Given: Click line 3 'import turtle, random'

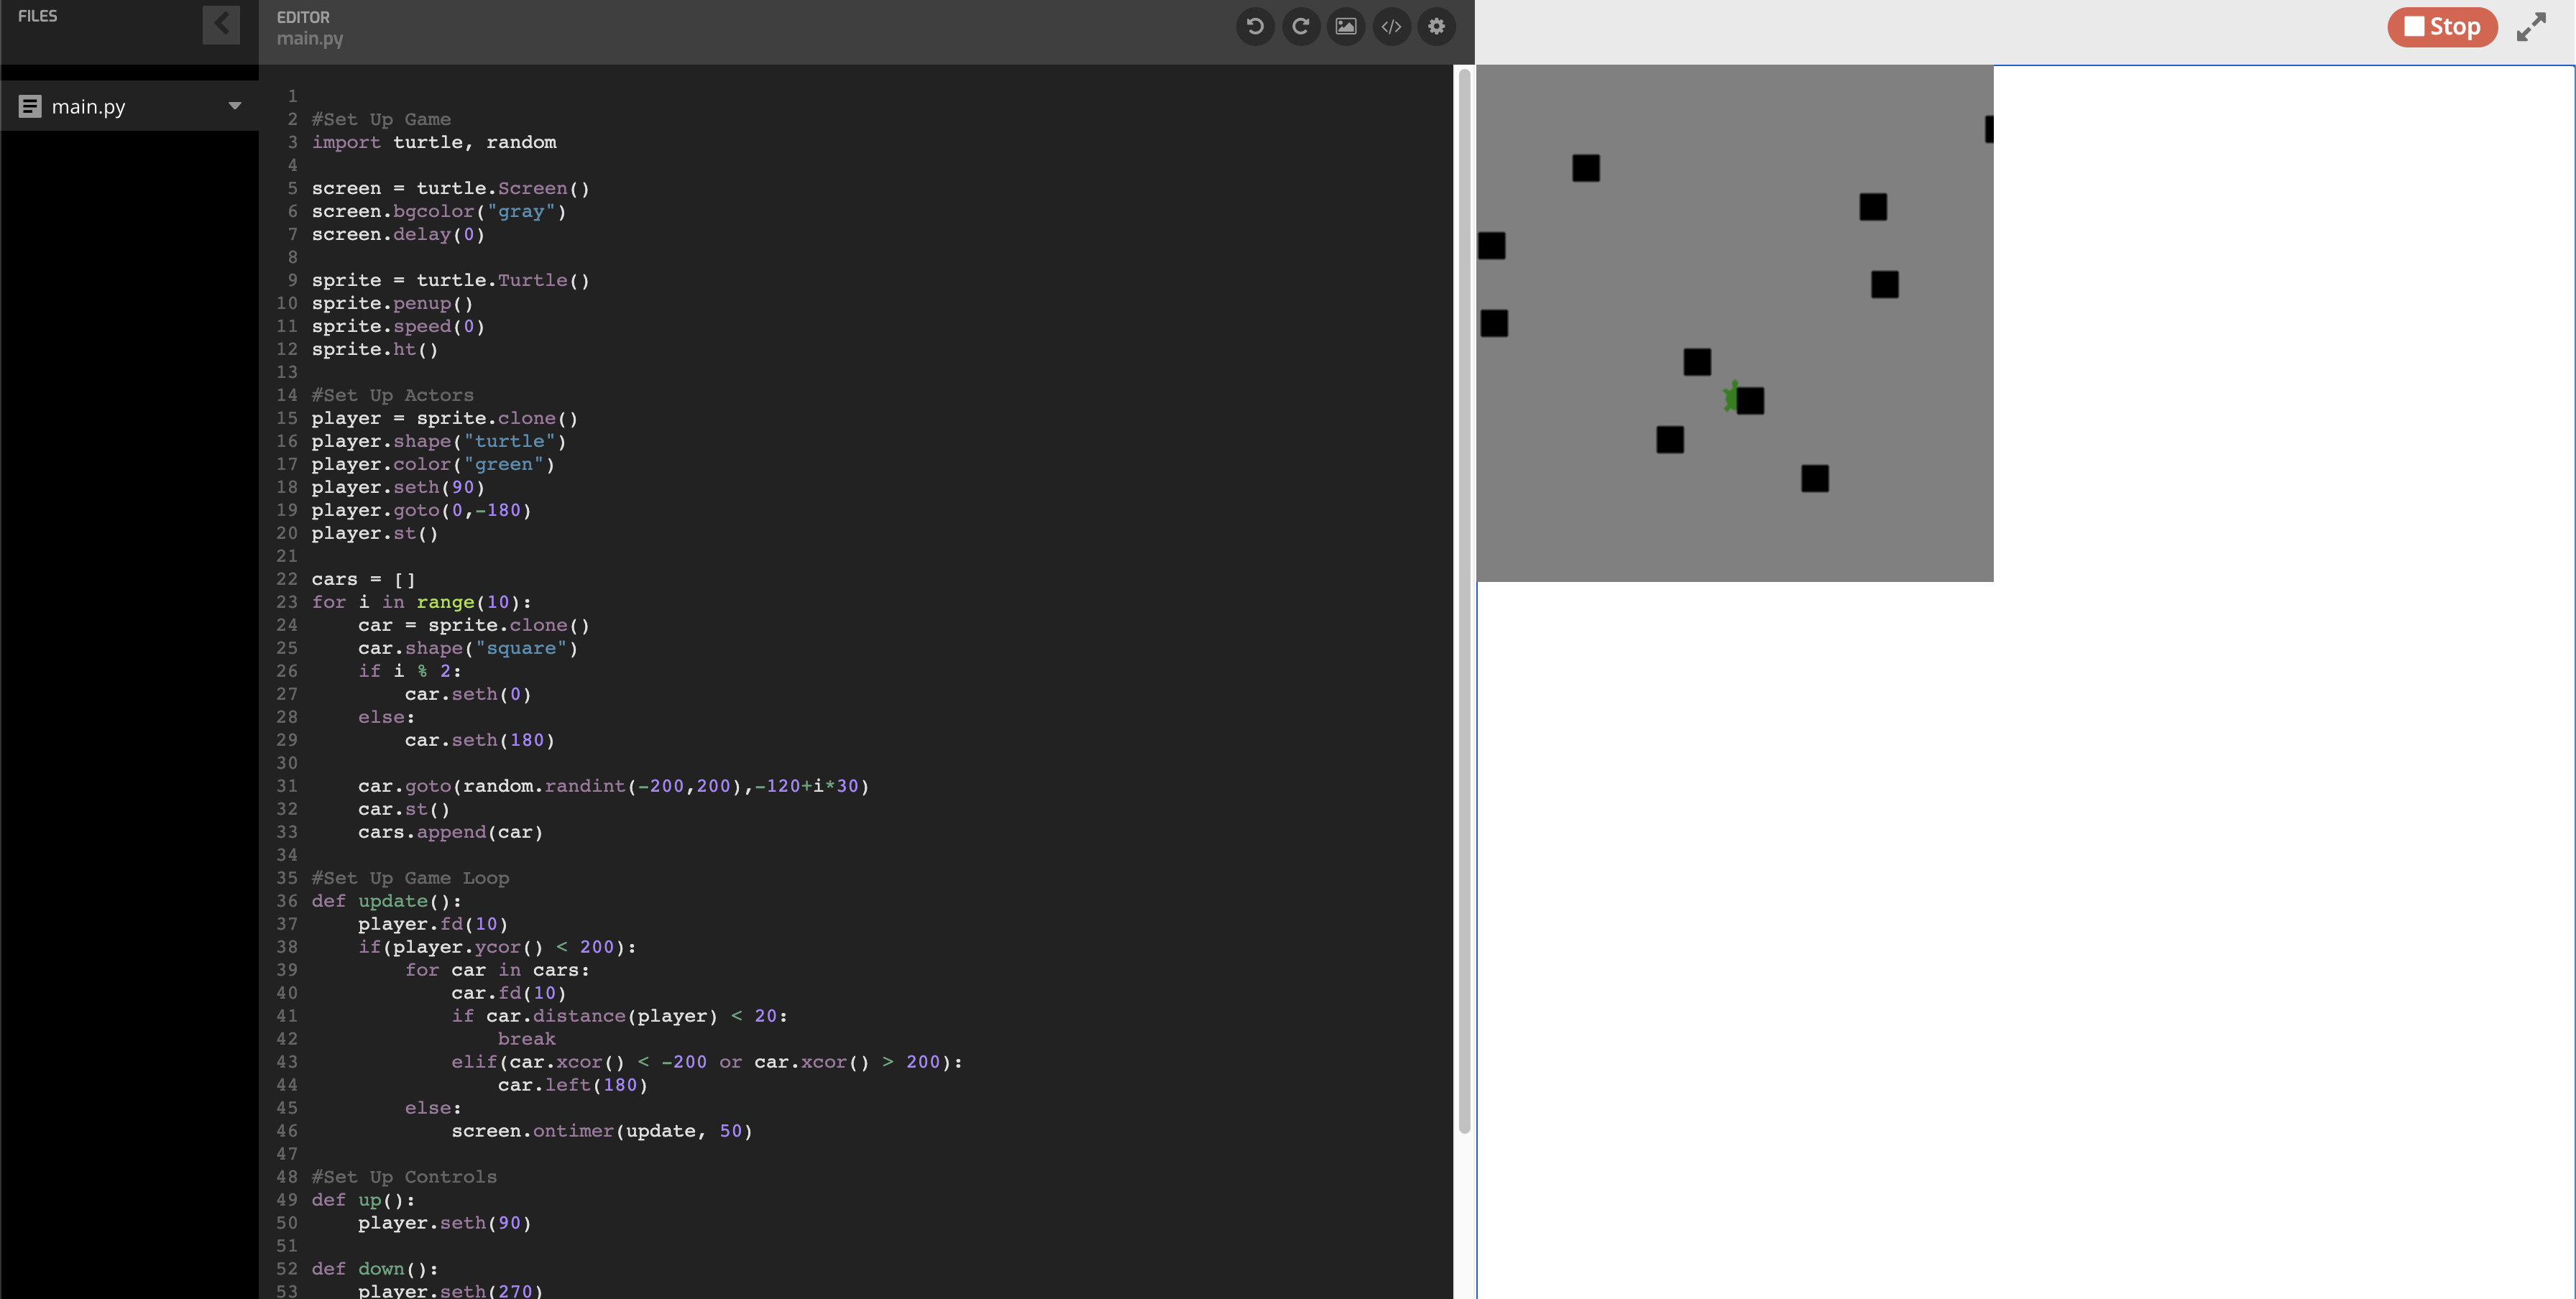Looking at the screenshot, I should pyautogui.click(x=434, y=142).
